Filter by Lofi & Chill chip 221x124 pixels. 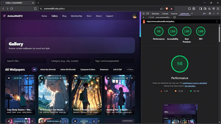point(117,69)
